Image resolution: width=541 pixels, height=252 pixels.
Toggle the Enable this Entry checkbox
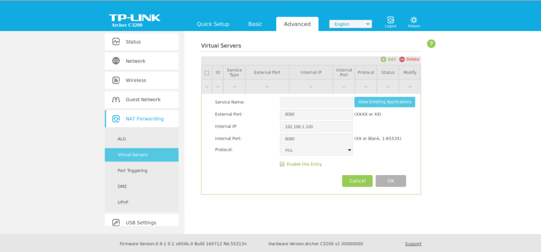[x=282, y=164]
